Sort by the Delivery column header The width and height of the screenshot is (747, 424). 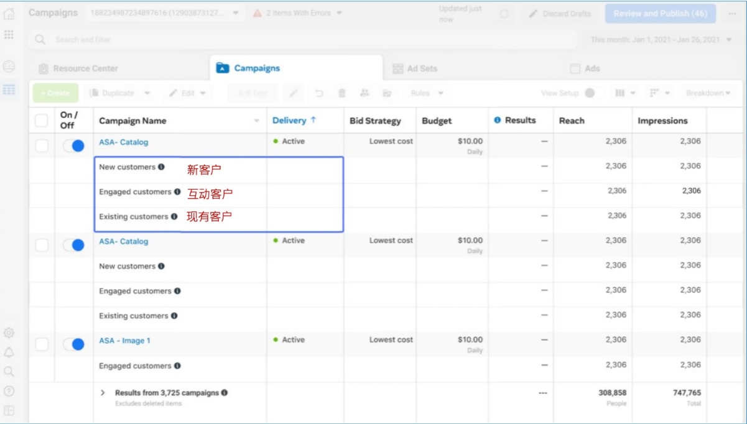[294, 121]
